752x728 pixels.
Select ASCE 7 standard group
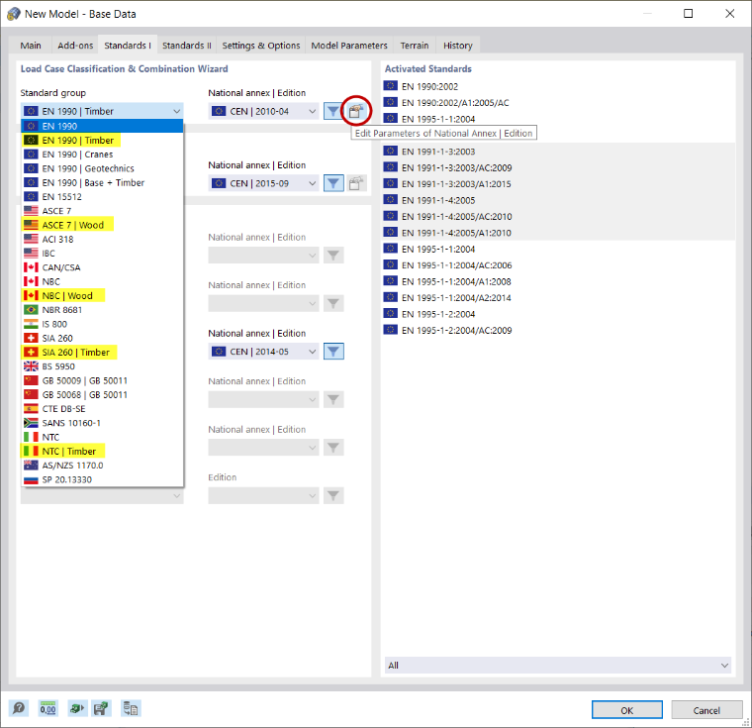coord(102,211)
